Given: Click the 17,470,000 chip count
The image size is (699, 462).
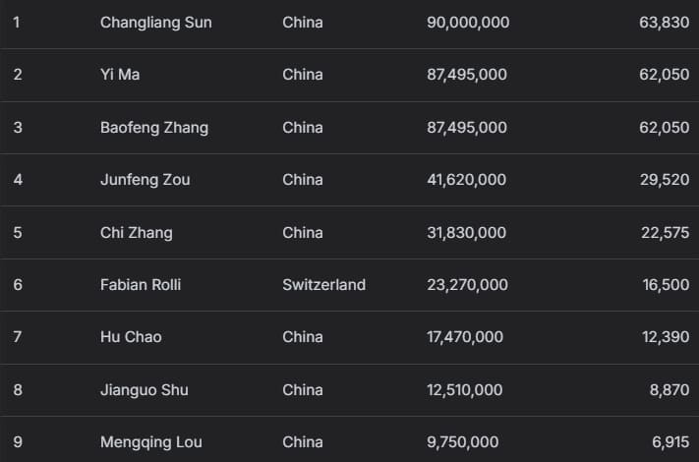Looking at the screenshot, I should click(465, 337).
